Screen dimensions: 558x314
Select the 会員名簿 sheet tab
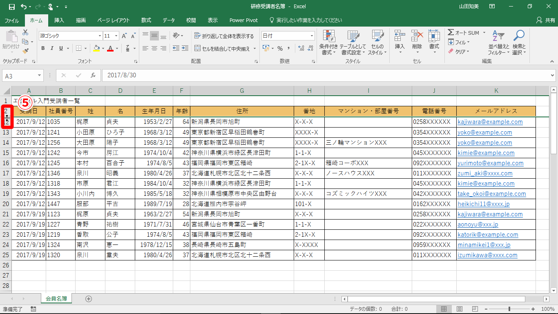(x=56, y=298)
